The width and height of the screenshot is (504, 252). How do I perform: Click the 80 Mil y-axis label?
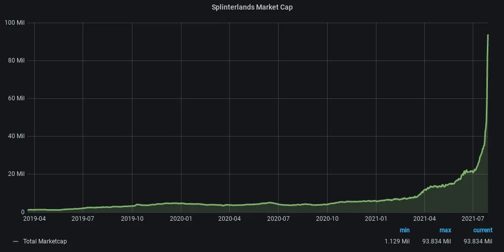pyautogui.click(x=16, y=60)
